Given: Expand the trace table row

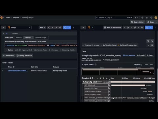Looking at the screenshot, I should pos(3,71).
